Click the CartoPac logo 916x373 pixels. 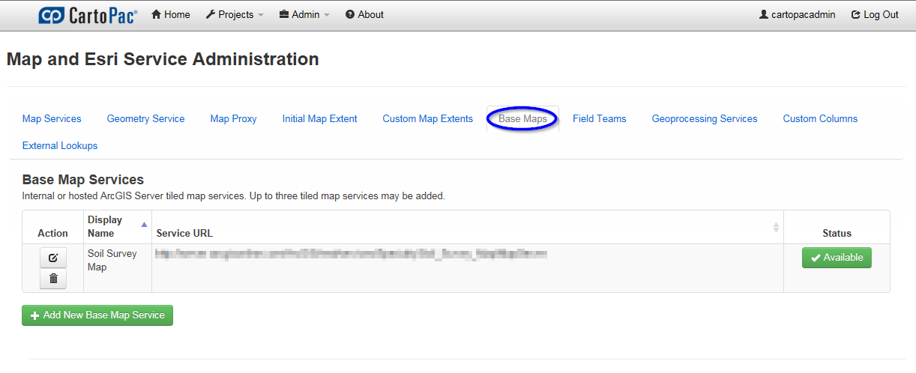pyautogui.click(x=88, y=15)
